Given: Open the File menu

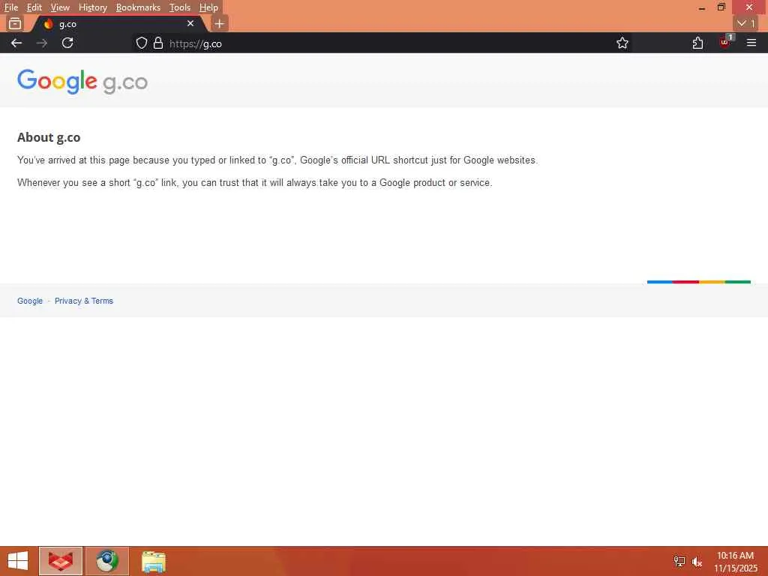Looking at the screenshot, I should coord(11,7).
